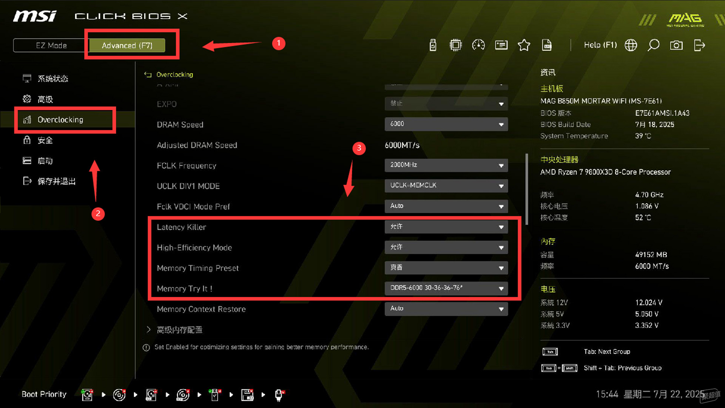
Task: Click the 12.024 V system voltage value
Action: click(648, 303)
